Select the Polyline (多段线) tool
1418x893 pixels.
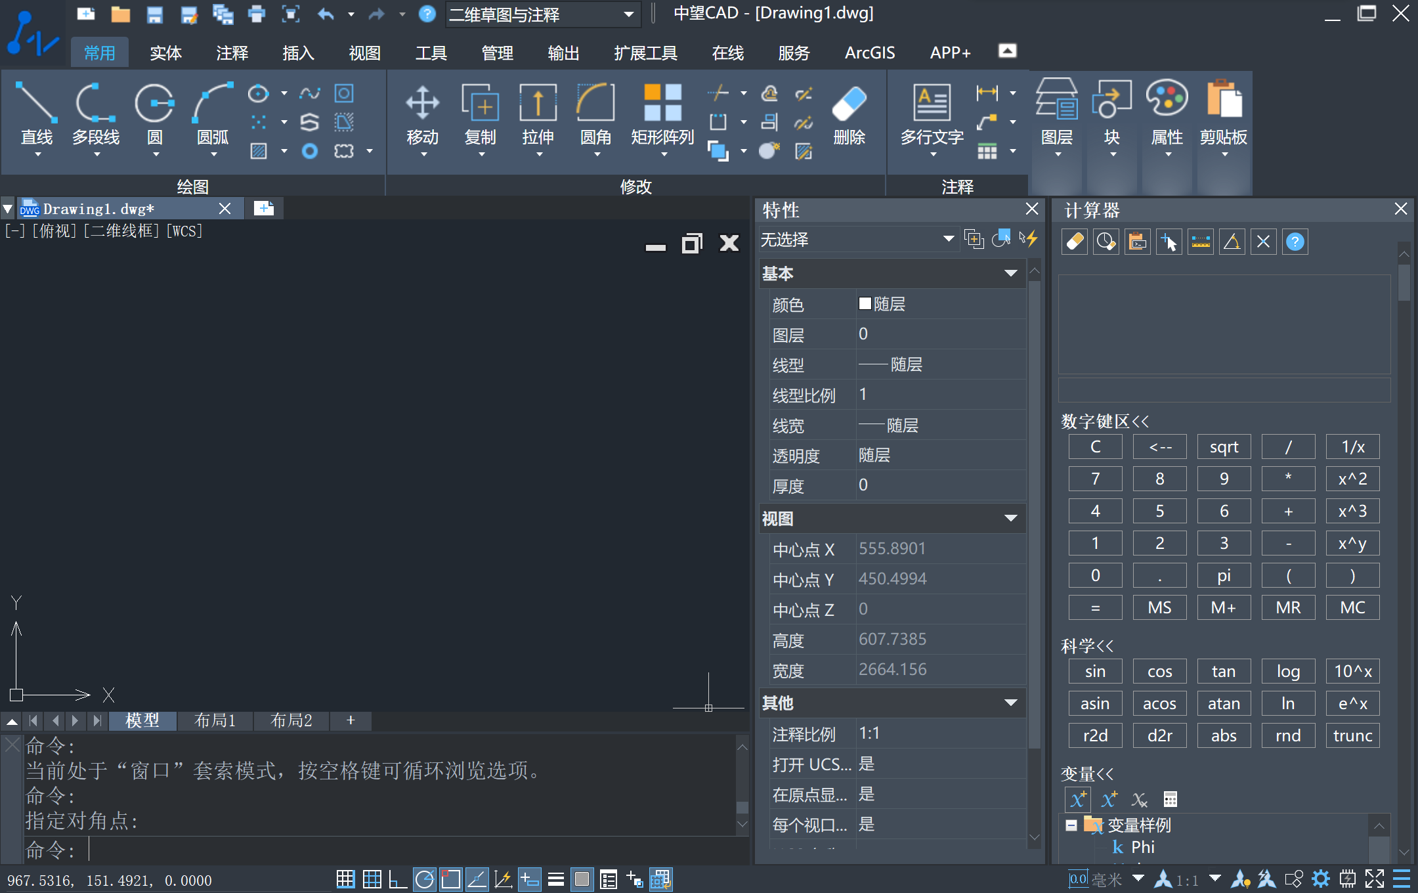click(96, 117)
